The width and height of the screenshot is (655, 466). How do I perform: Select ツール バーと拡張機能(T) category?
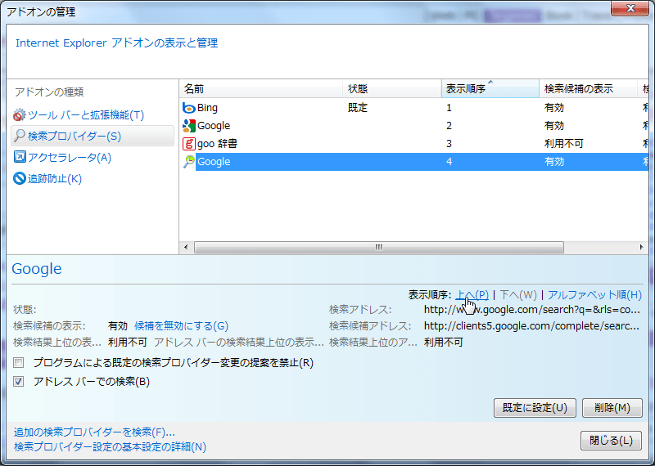click(x=86, y=115)
